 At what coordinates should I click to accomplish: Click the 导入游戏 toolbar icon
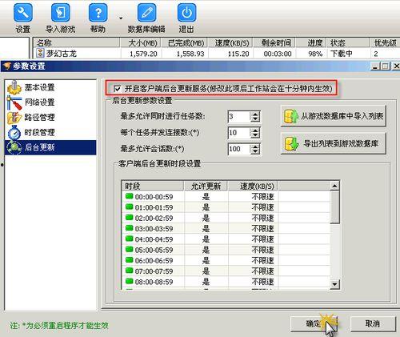point(61,12)
